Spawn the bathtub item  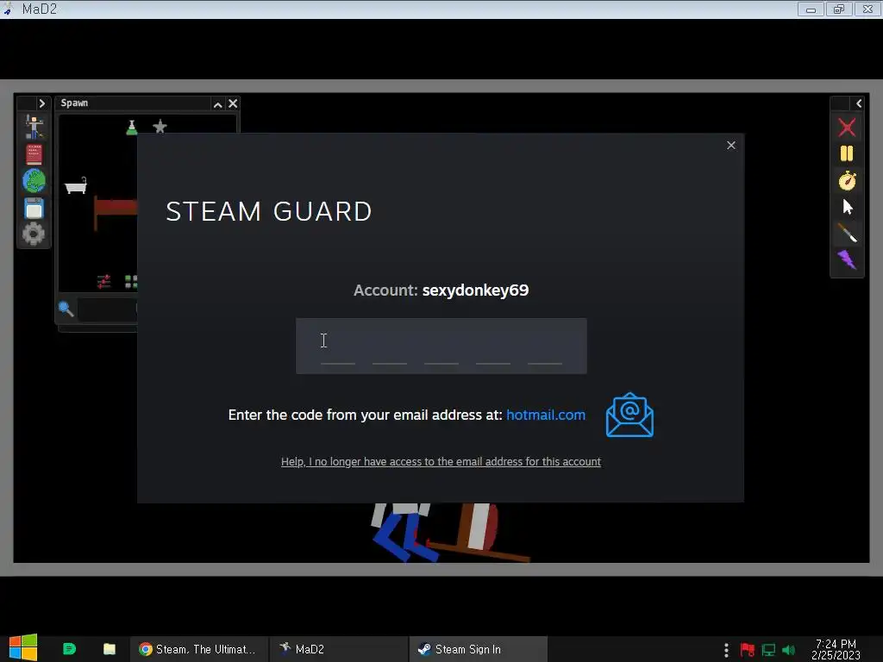point(76,186)
